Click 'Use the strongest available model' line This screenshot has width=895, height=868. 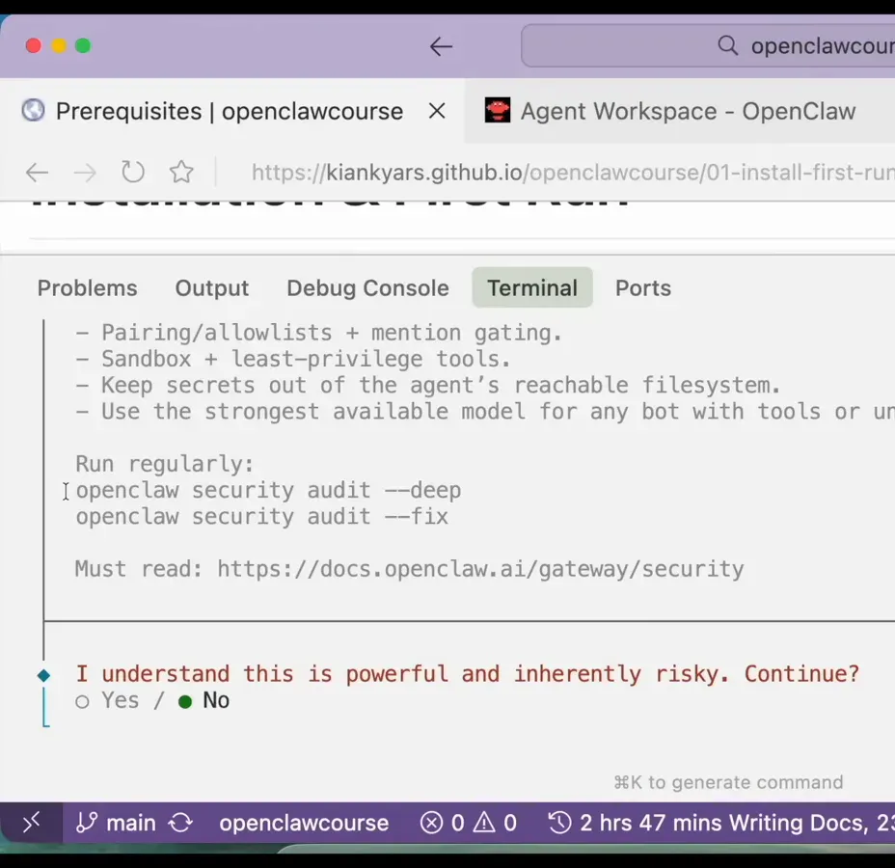click(x=485, y=412)
